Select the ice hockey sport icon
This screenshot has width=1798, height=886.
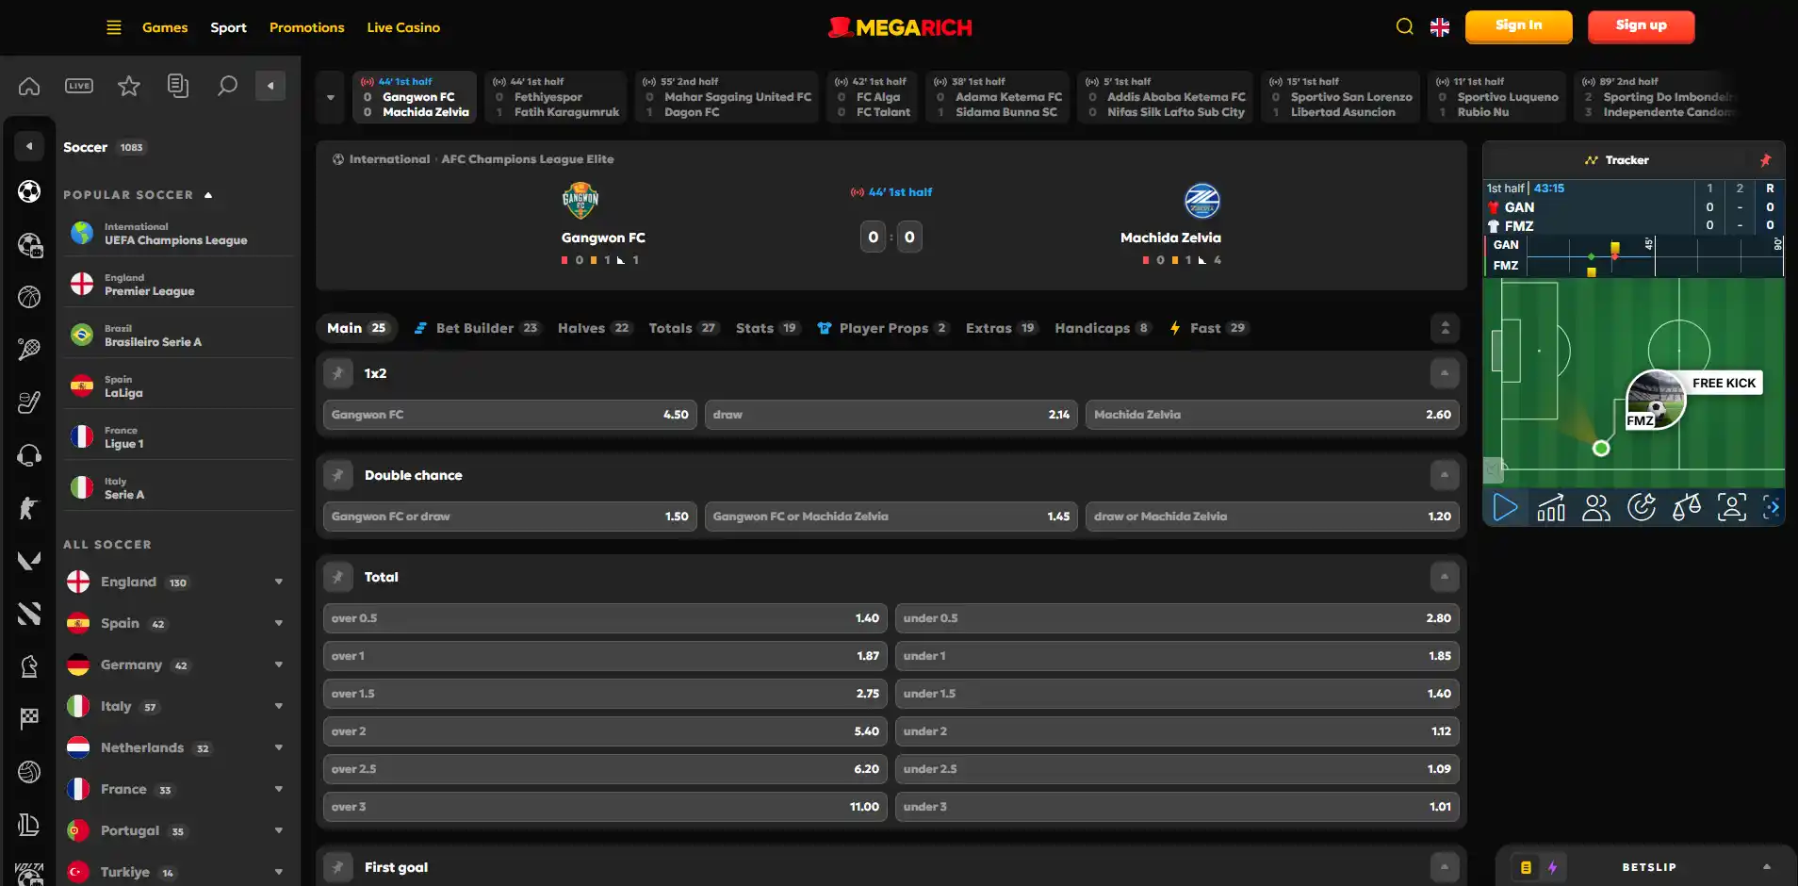(x=29, y=402)
